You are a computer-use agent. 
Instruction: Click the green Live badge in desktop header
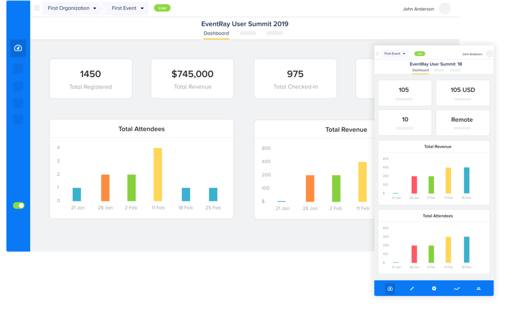coord(162,8)
